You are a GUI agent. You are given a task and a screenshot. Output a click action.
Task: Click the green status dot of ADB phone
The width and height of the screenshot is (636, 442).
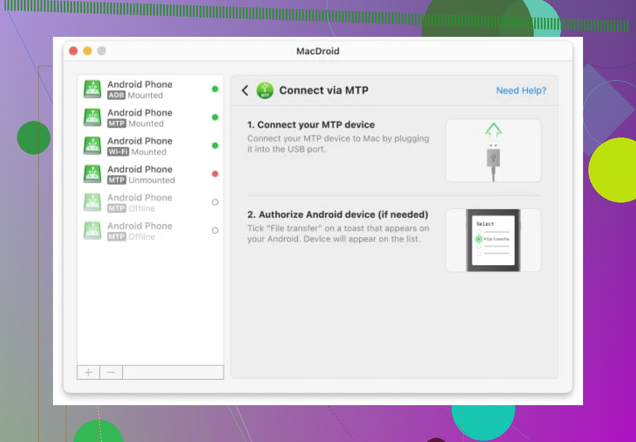pos(215,89)
